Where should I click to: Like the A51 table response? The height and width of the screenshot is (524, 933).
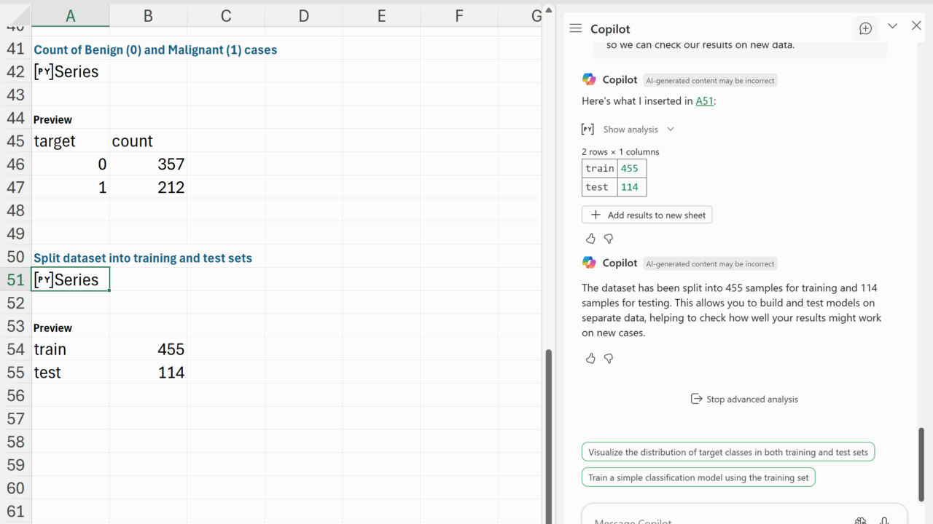(590, 239)
